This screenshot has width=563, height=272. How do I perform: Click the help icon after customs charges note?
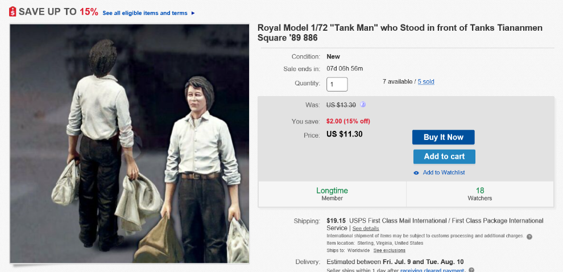pyautogui.click(x=529, y=236)
